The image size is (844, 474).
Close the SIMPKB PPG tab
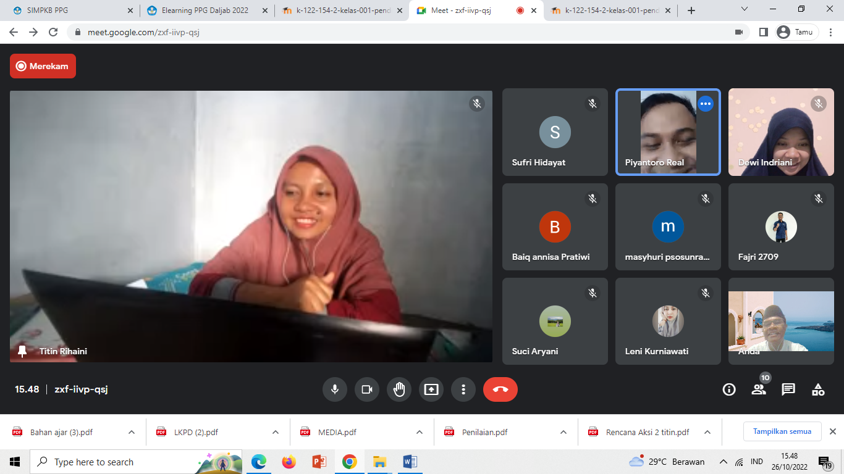pos(130,10)
